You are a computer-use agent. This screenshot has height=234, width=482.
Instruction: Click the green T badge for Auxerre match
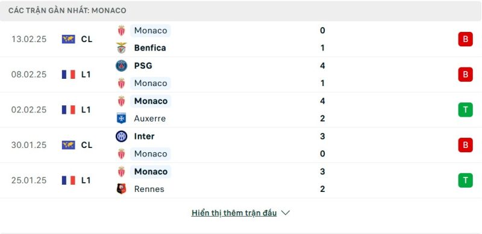click(465, 109)
